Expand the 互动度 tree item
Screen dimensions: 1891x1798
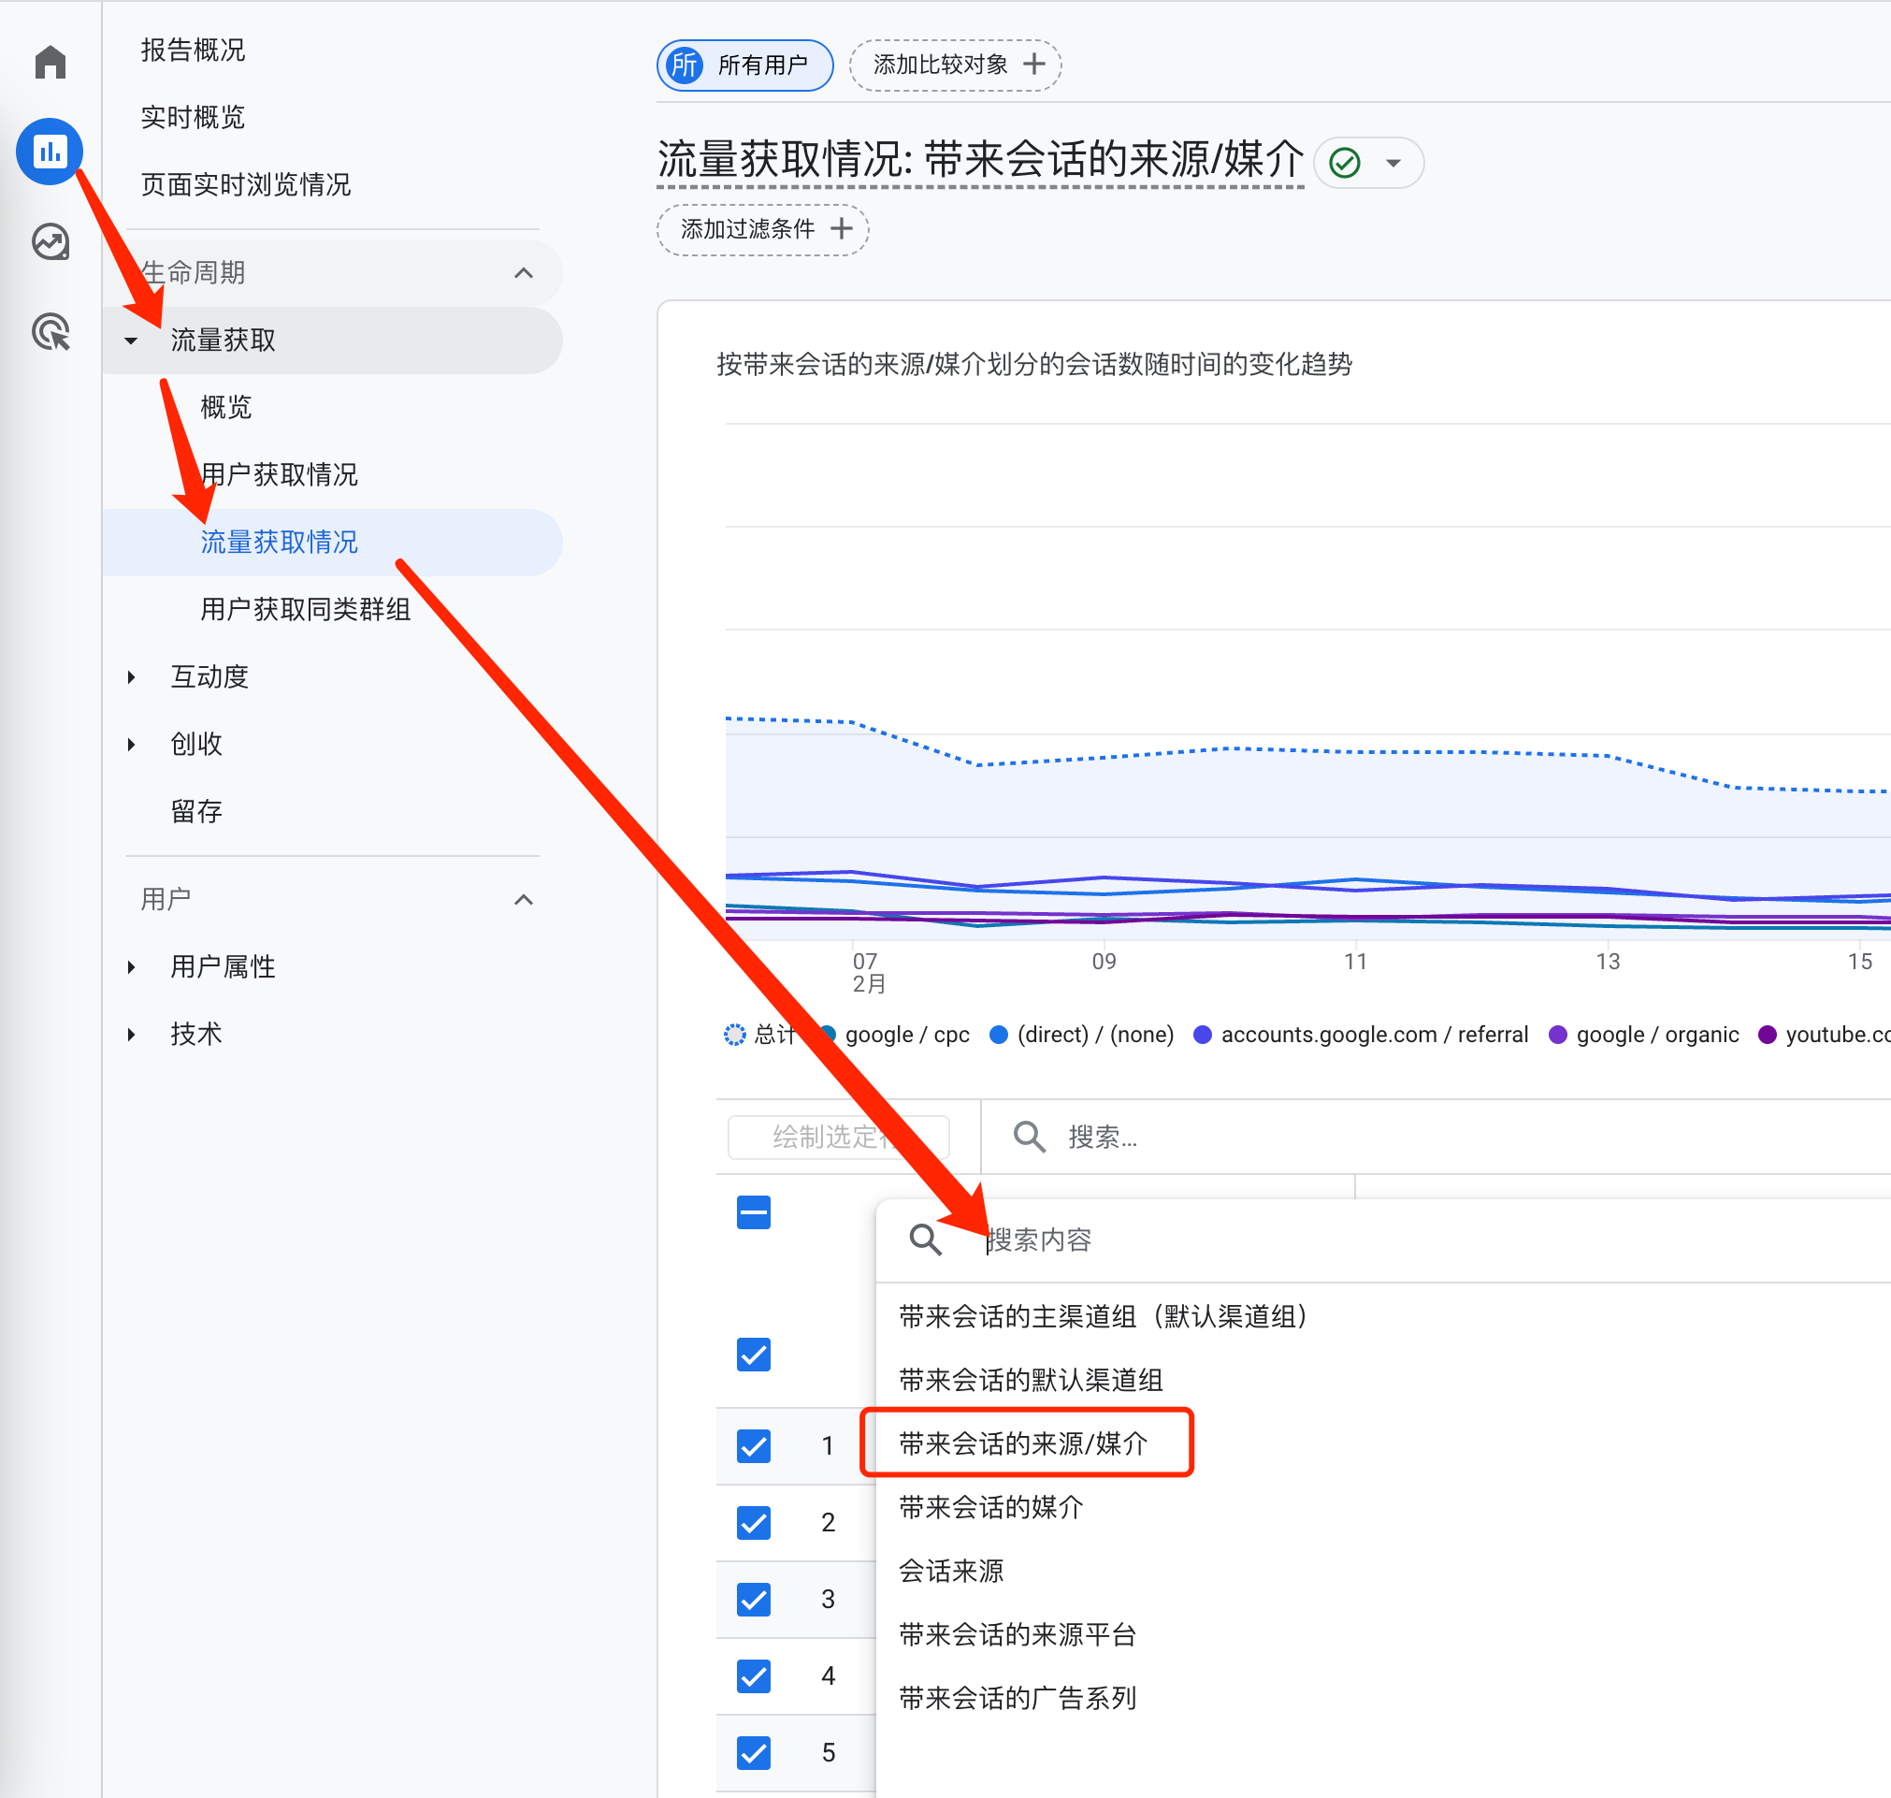point(131,677)
